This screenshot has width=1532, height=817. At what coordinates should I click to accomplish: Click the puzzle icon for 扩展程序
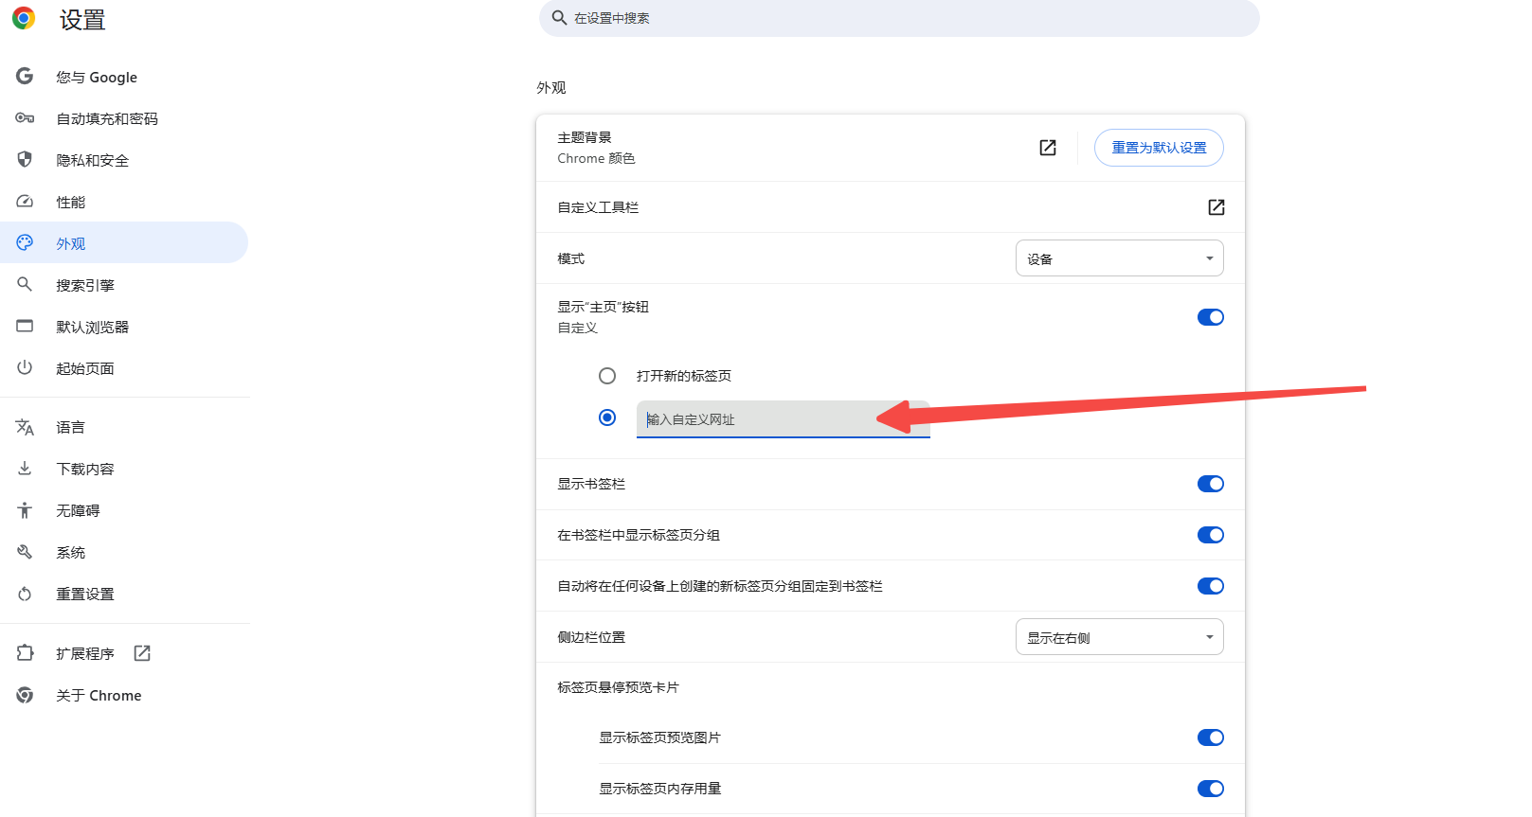[x=25, y=652]
